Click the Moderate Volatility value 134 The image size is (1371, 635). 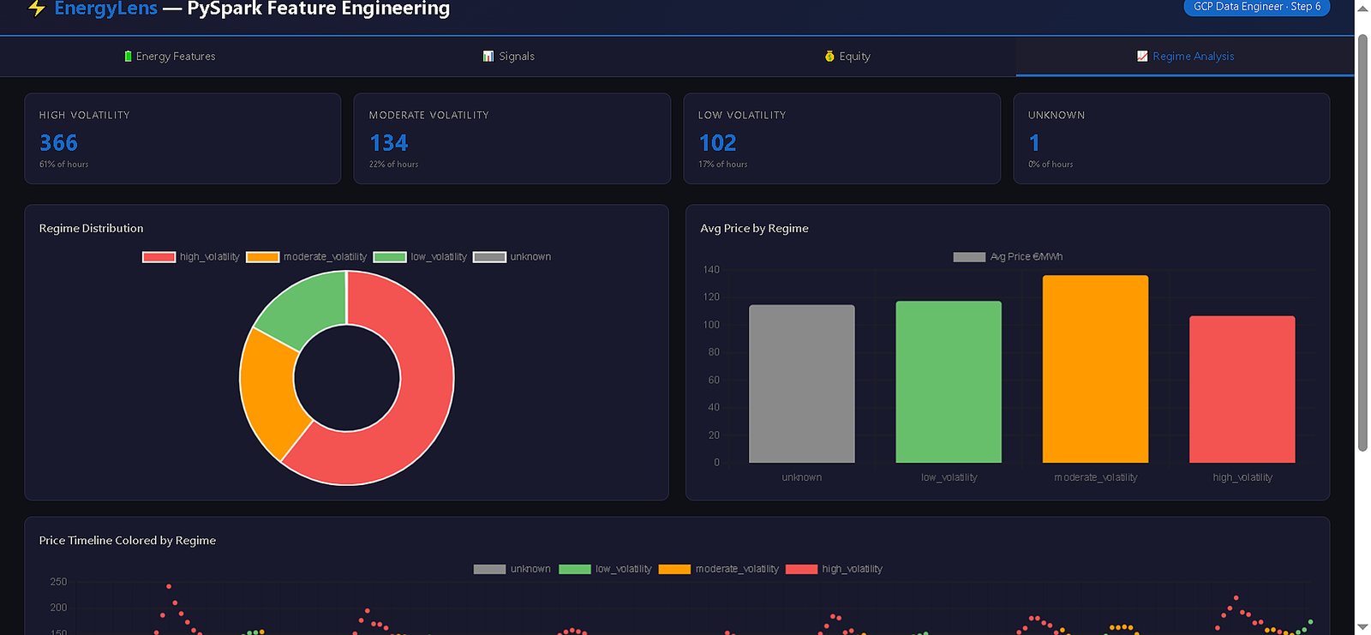click(388, 143)
